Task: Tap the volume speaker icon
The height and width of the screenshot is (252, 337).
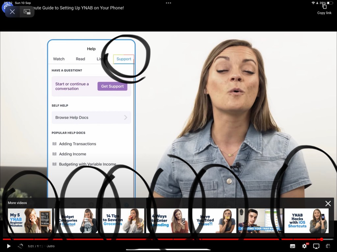Action: (x=20, y=246)
